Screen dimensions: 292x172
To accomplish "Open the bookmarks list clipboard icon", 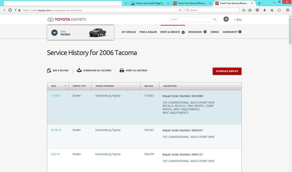I will point(250,10).
